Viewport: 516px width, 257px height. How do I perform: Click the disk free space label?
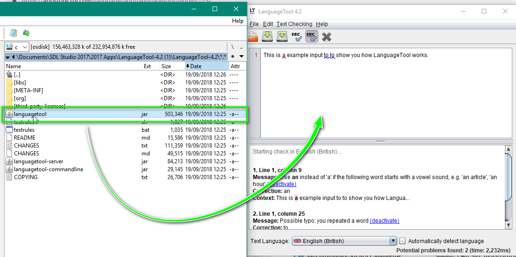pos(83,47)
